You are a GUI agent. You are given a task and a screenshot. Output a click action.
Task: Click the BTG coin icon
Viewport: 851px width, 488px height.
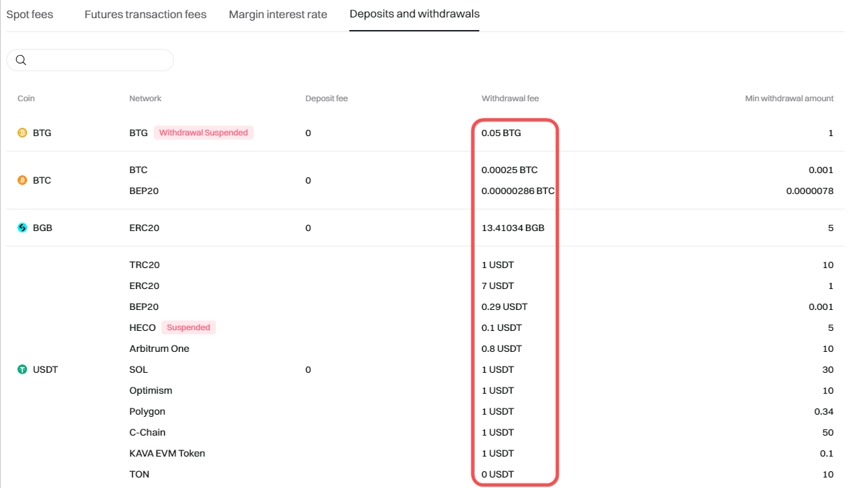click(x=22, y=133)
